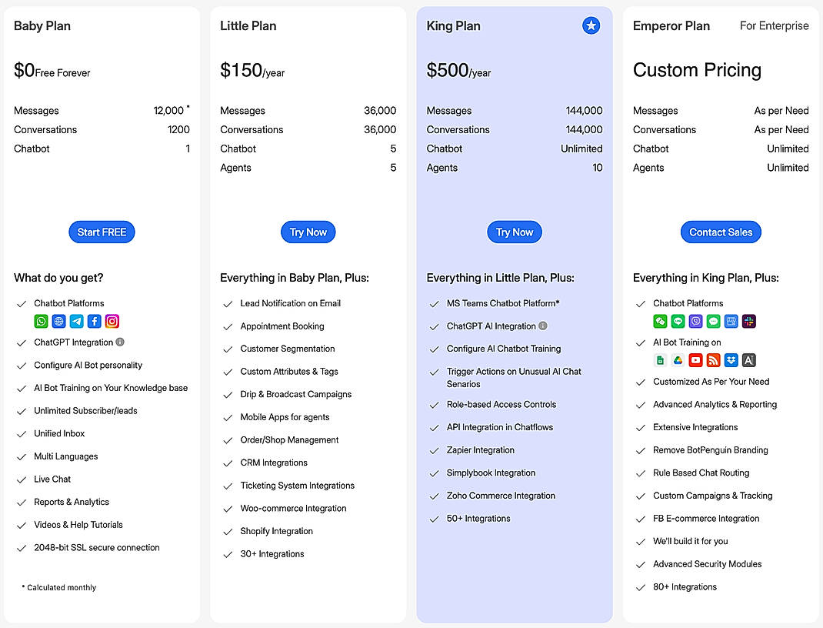
Task: Click the Telegram platform icon
Action: 77,322
